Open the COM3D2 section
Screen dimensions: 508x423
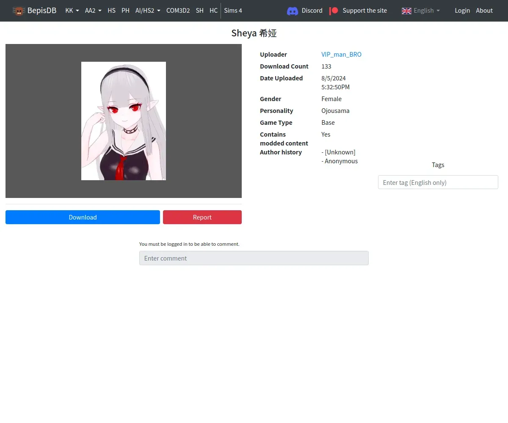pos(178,11)
